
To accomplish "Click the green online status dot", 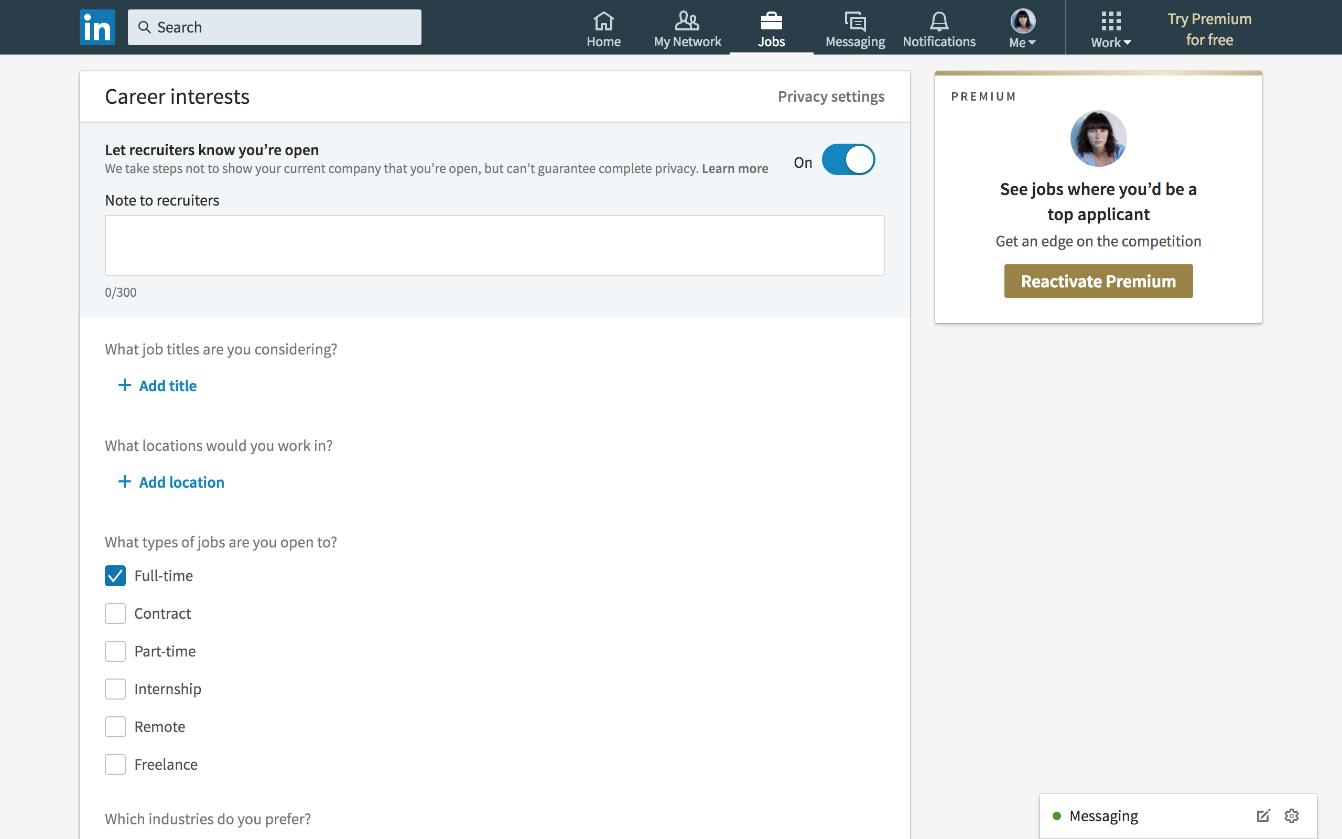I will pyautogui.click(x=1057, y=816).
